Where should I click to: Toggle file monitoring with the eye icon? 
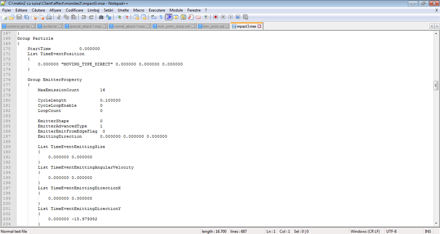pos(206,17)
